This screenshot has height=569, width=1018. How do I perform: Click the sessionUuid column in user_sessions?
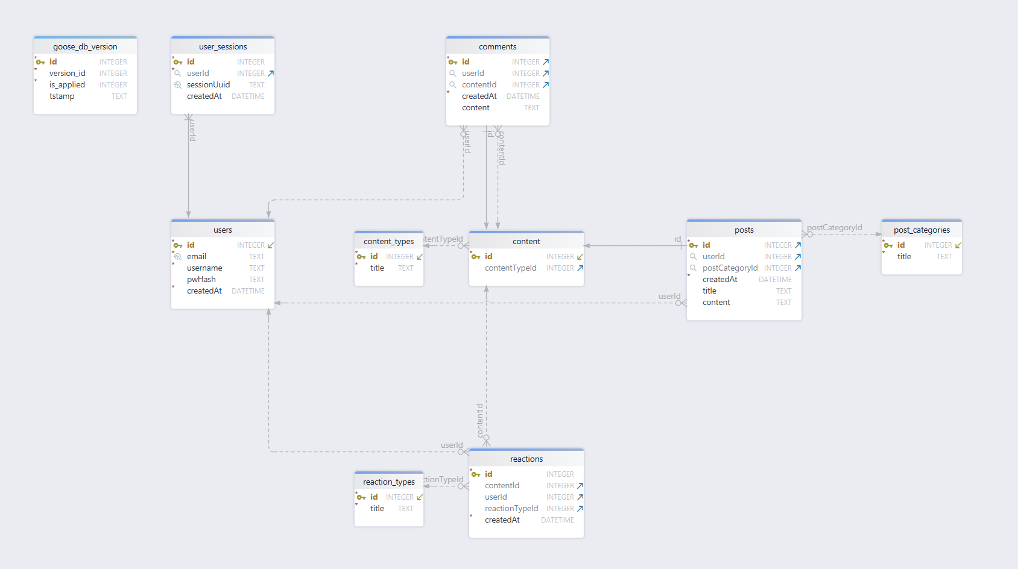209,84
